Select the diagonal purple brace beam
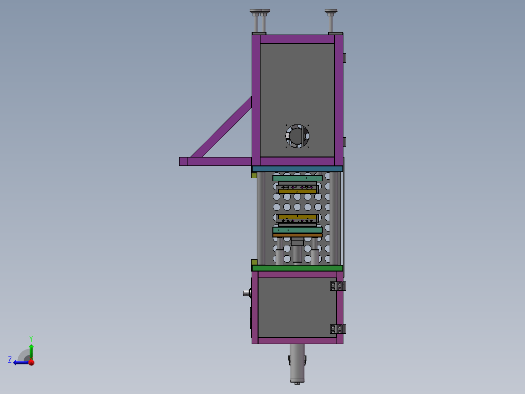The image size is (525, 394). (x=222, y=127)
